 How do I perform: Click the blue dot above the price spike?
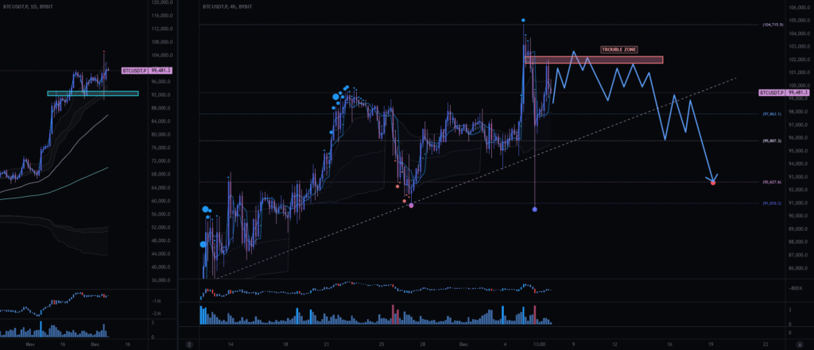[x=523, y=20]
